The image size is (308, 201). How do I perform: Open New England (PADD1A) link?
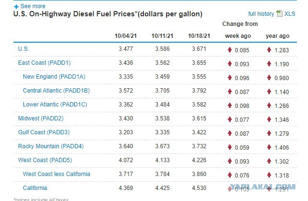[54, 77]
